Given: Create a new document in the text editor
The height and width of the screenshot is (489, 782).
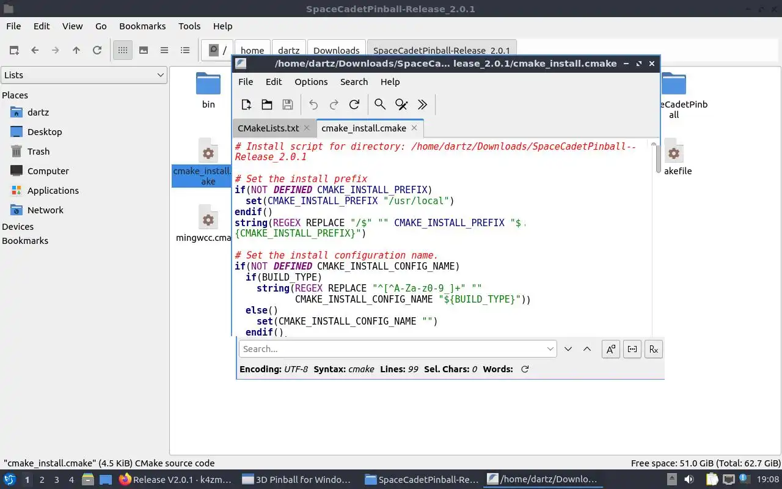Looking at the screenshot, I should [246, 105].
